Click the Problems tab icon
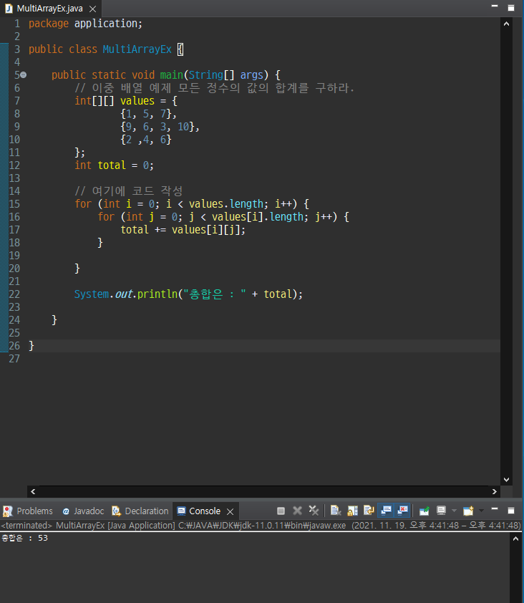This screenshot has width=524, height=603. coord(8,511)
